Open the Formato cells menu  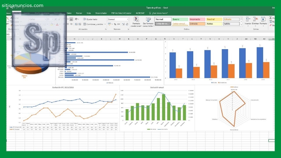click(263, 21)
